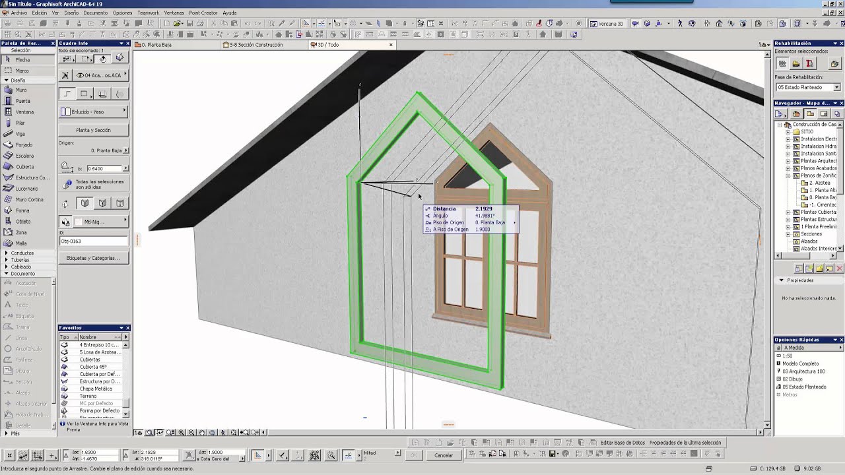Collapse the Diseño tool group
Image resolution: width=845 pixels, height=475 pixels.
6,80
